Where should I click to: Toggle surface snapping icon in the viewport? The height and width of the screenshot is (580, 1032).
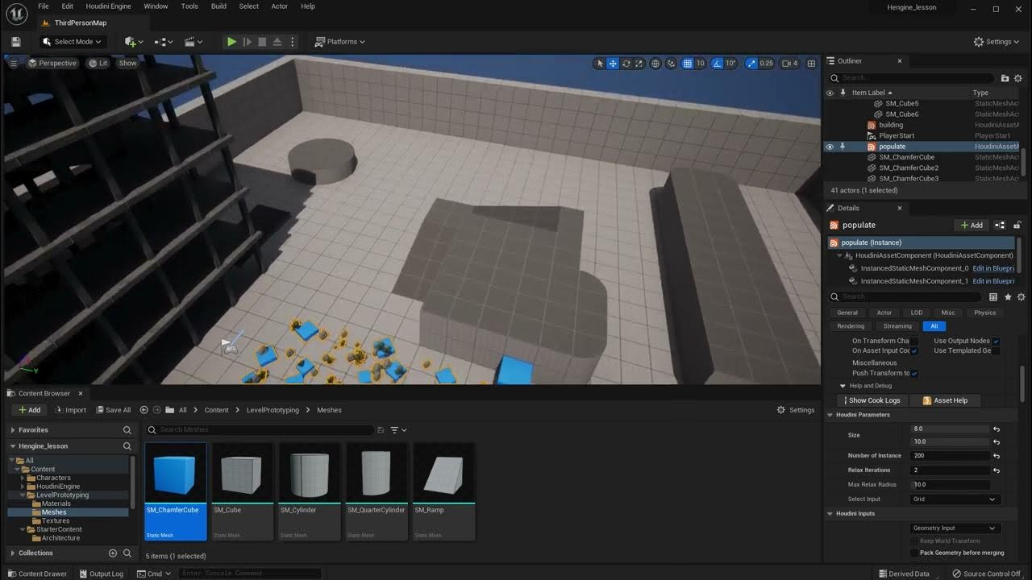pyautogui.click(x=672, y=64)
